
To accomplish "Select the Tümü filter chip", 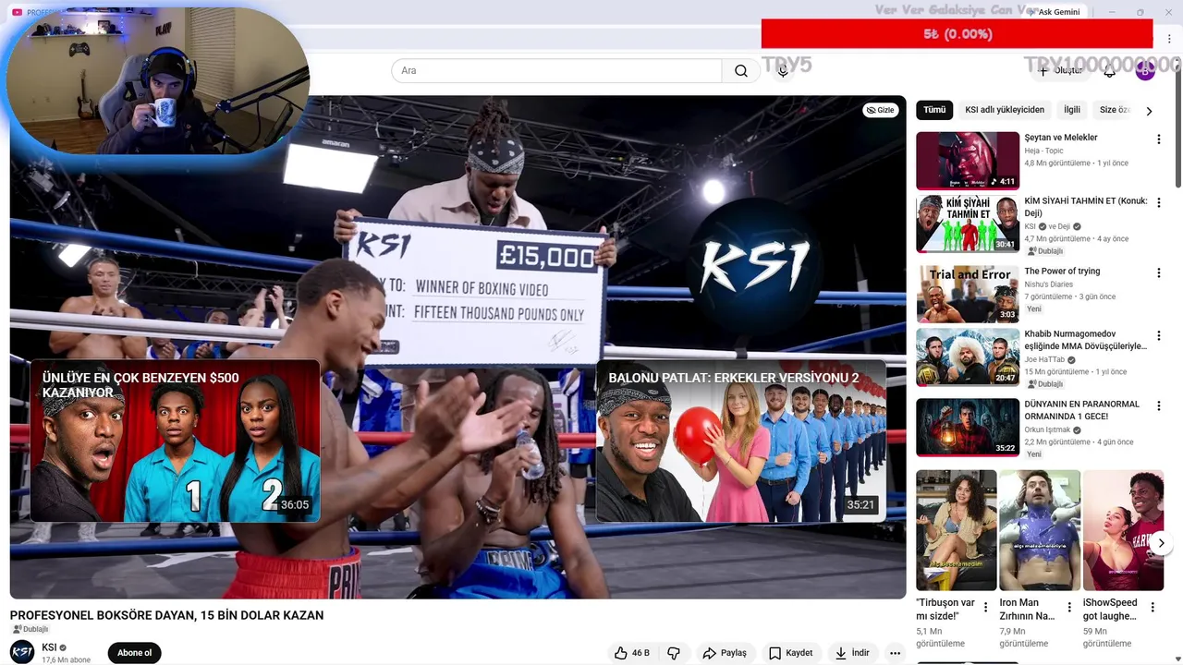I will (x=934, y=110).
